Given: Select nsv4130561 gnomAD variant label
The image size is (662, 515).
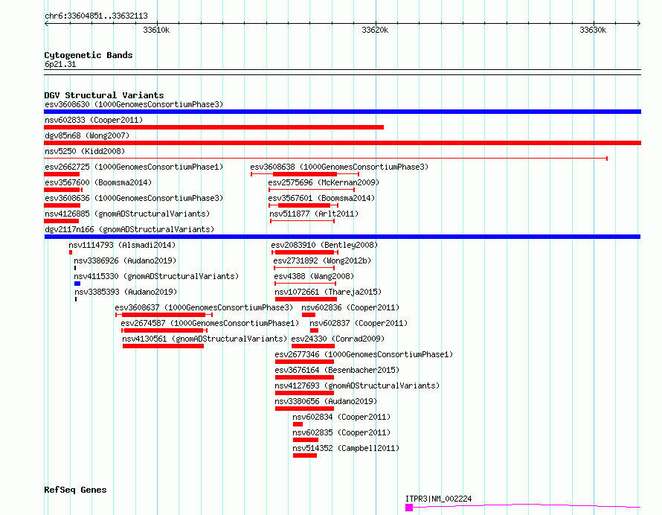Looking at the screenshot, I should pyautogui.click(x=205, y=339).
